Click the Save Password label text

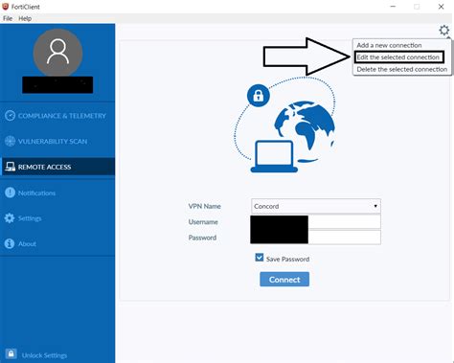click(x=287, y=259)
